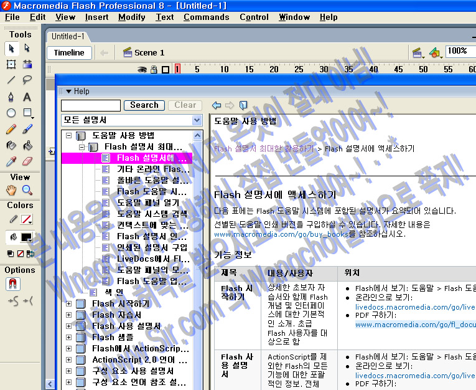
Task: Select the Paint Bucket tool
Action: point(27,145)
